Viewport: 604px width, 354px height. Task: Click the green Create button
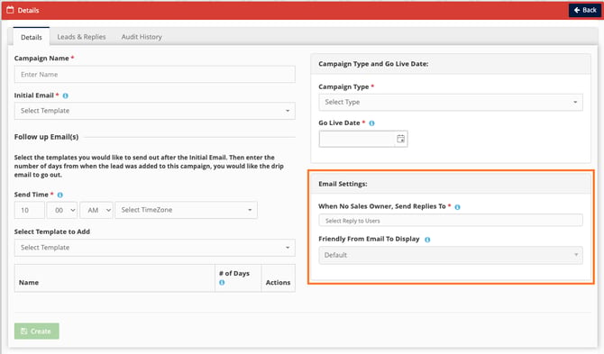37,331
